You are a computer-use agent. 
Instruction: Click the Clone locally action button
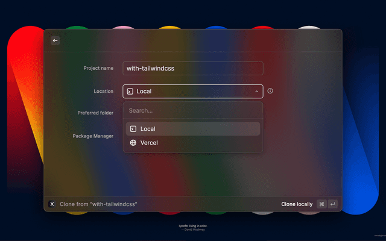click(x=297, y=204)
